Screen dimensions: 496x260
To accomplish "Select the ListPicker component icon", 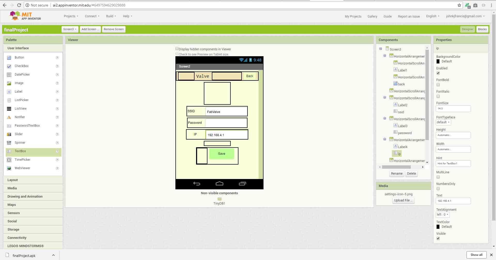I will coord(9,100).
